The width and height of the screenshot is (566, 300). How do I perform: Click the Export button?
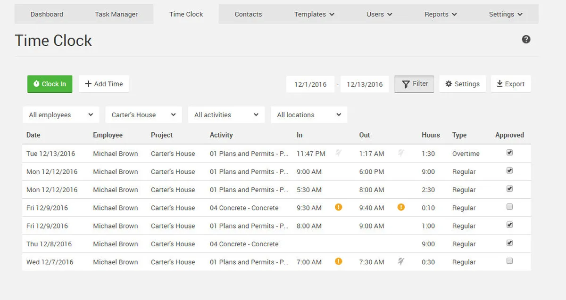511,84
